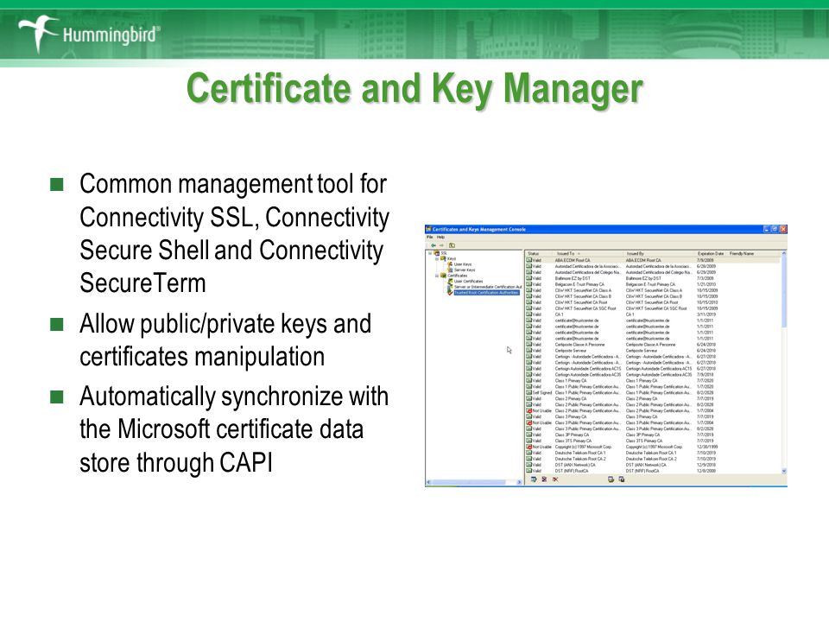Click the import certificate icon in bottom toolbar

click(611, 479)
